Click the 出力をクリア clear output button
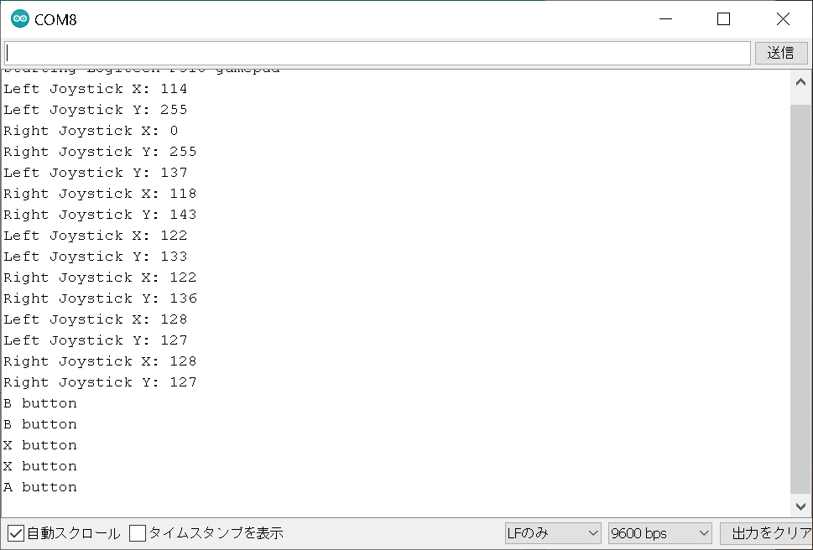This screenshot has height=550, width=813. tap(766, 533)
